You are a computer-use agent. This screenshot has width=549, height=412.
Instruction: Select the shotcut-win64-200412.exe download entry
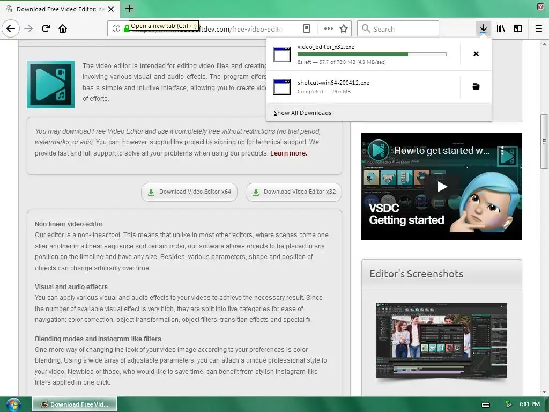[x=363, y=87]
